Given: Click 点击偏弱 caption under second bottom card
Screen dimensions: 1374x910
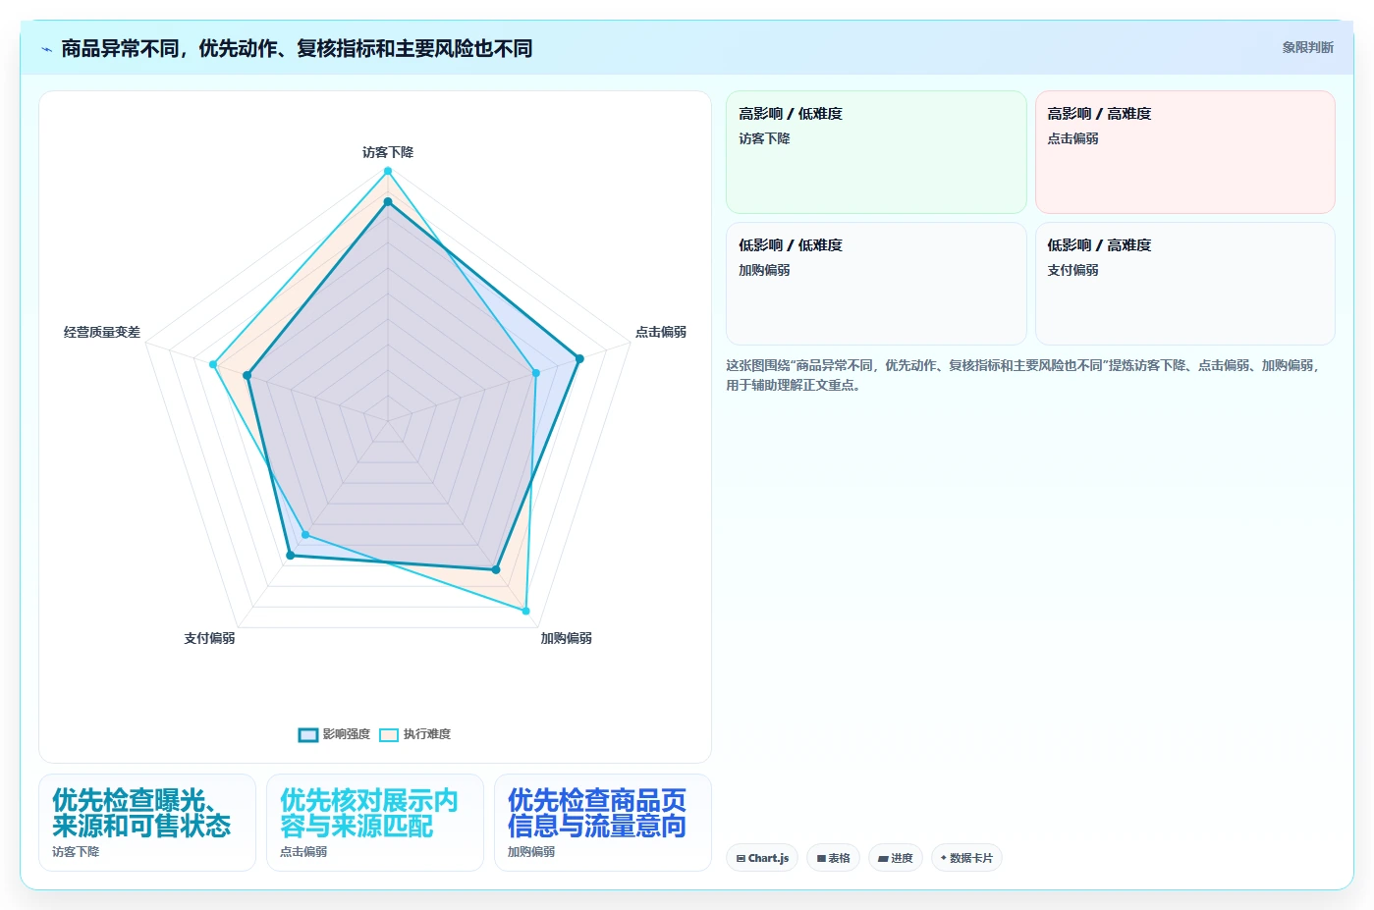Looking at the screenshot, I should click(303, 852).
